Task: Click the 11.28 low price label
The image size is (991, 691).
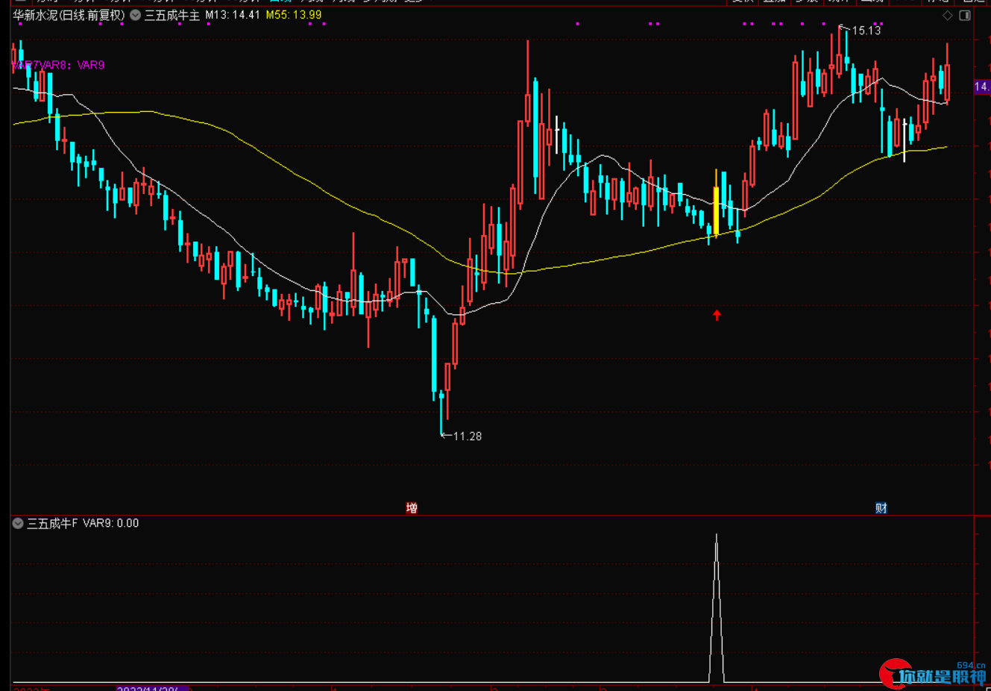Action: [x=468, y=437]
